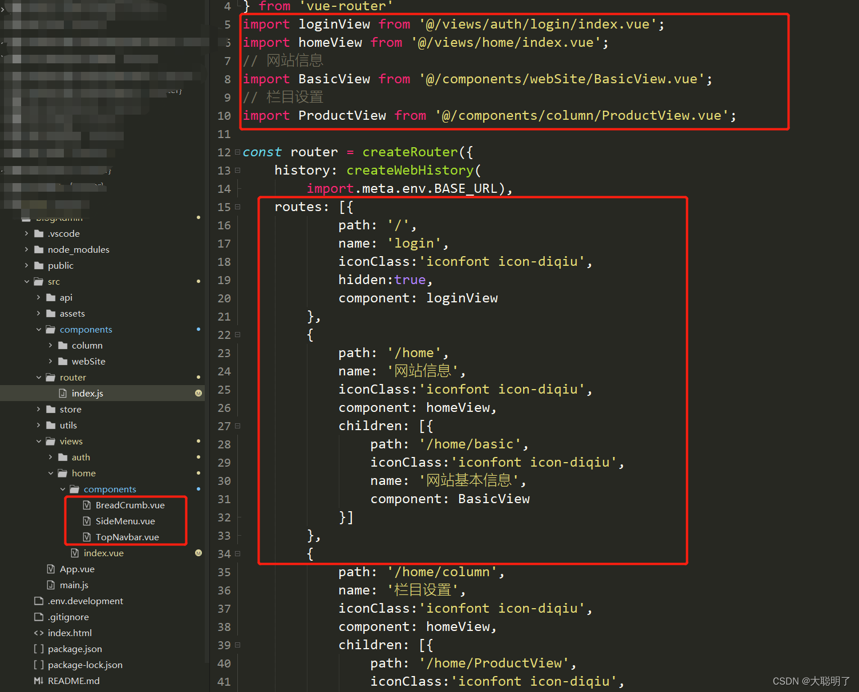The image size is (859, 692).
Task: Open index.vue under home folder
Action: click(104, 553)
